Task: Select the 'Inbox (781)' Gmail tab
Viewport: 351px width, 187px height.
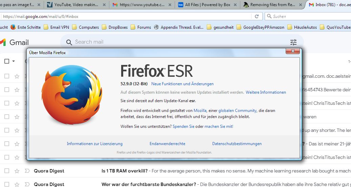Action: [x=329, y=5]
